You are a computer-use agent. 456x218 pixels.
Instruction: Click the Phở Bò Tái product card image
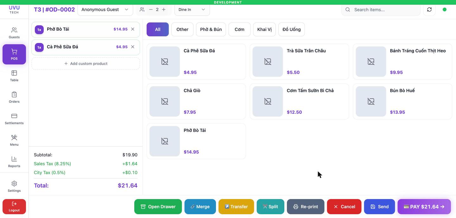tap(165, 141)
